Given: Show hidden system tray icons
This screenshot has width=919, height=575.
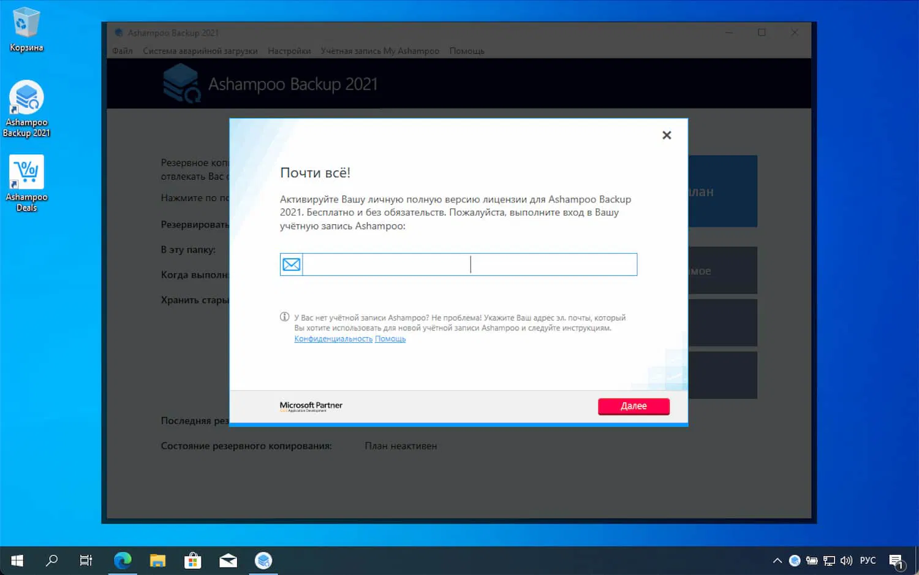Looking at the screenshot, I should [x=777, y=560].
